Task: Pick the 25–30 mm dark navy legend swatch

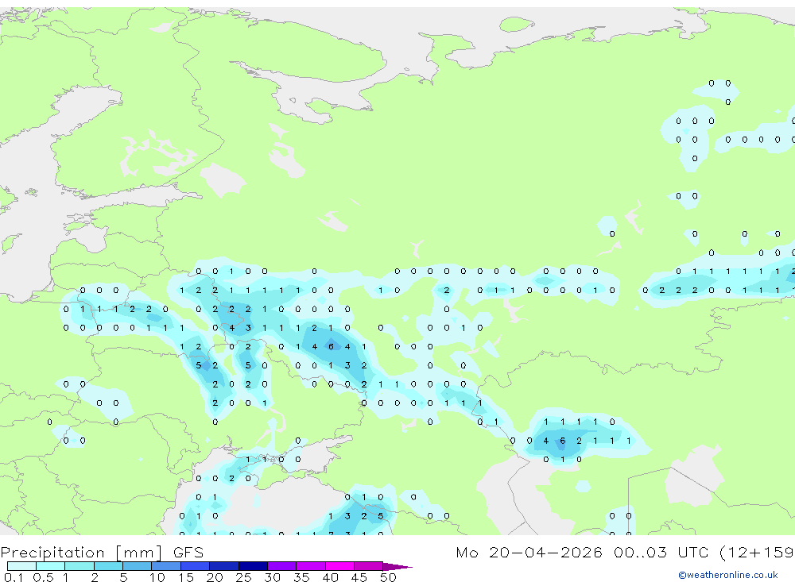Action: tap(253, 566)
